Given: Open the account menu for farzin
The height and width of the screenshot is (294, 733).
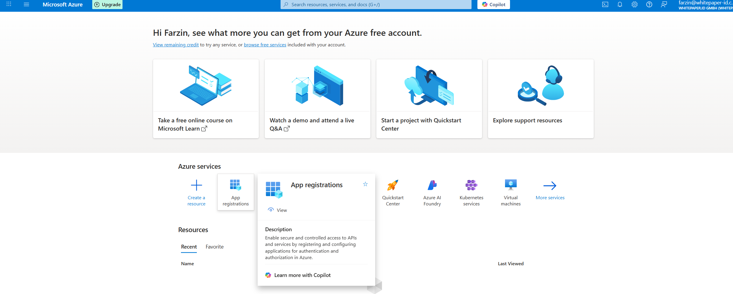Looking at the screenshot, I should [x=705, y=5].
